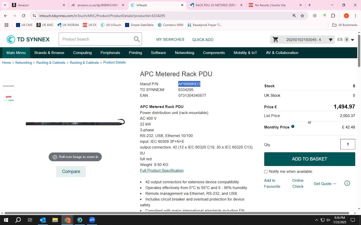This screenshot has height=225, width=361.
Task: Open the All Bookmarks folder
Action: pyautogui.click(x=345, y=25)
